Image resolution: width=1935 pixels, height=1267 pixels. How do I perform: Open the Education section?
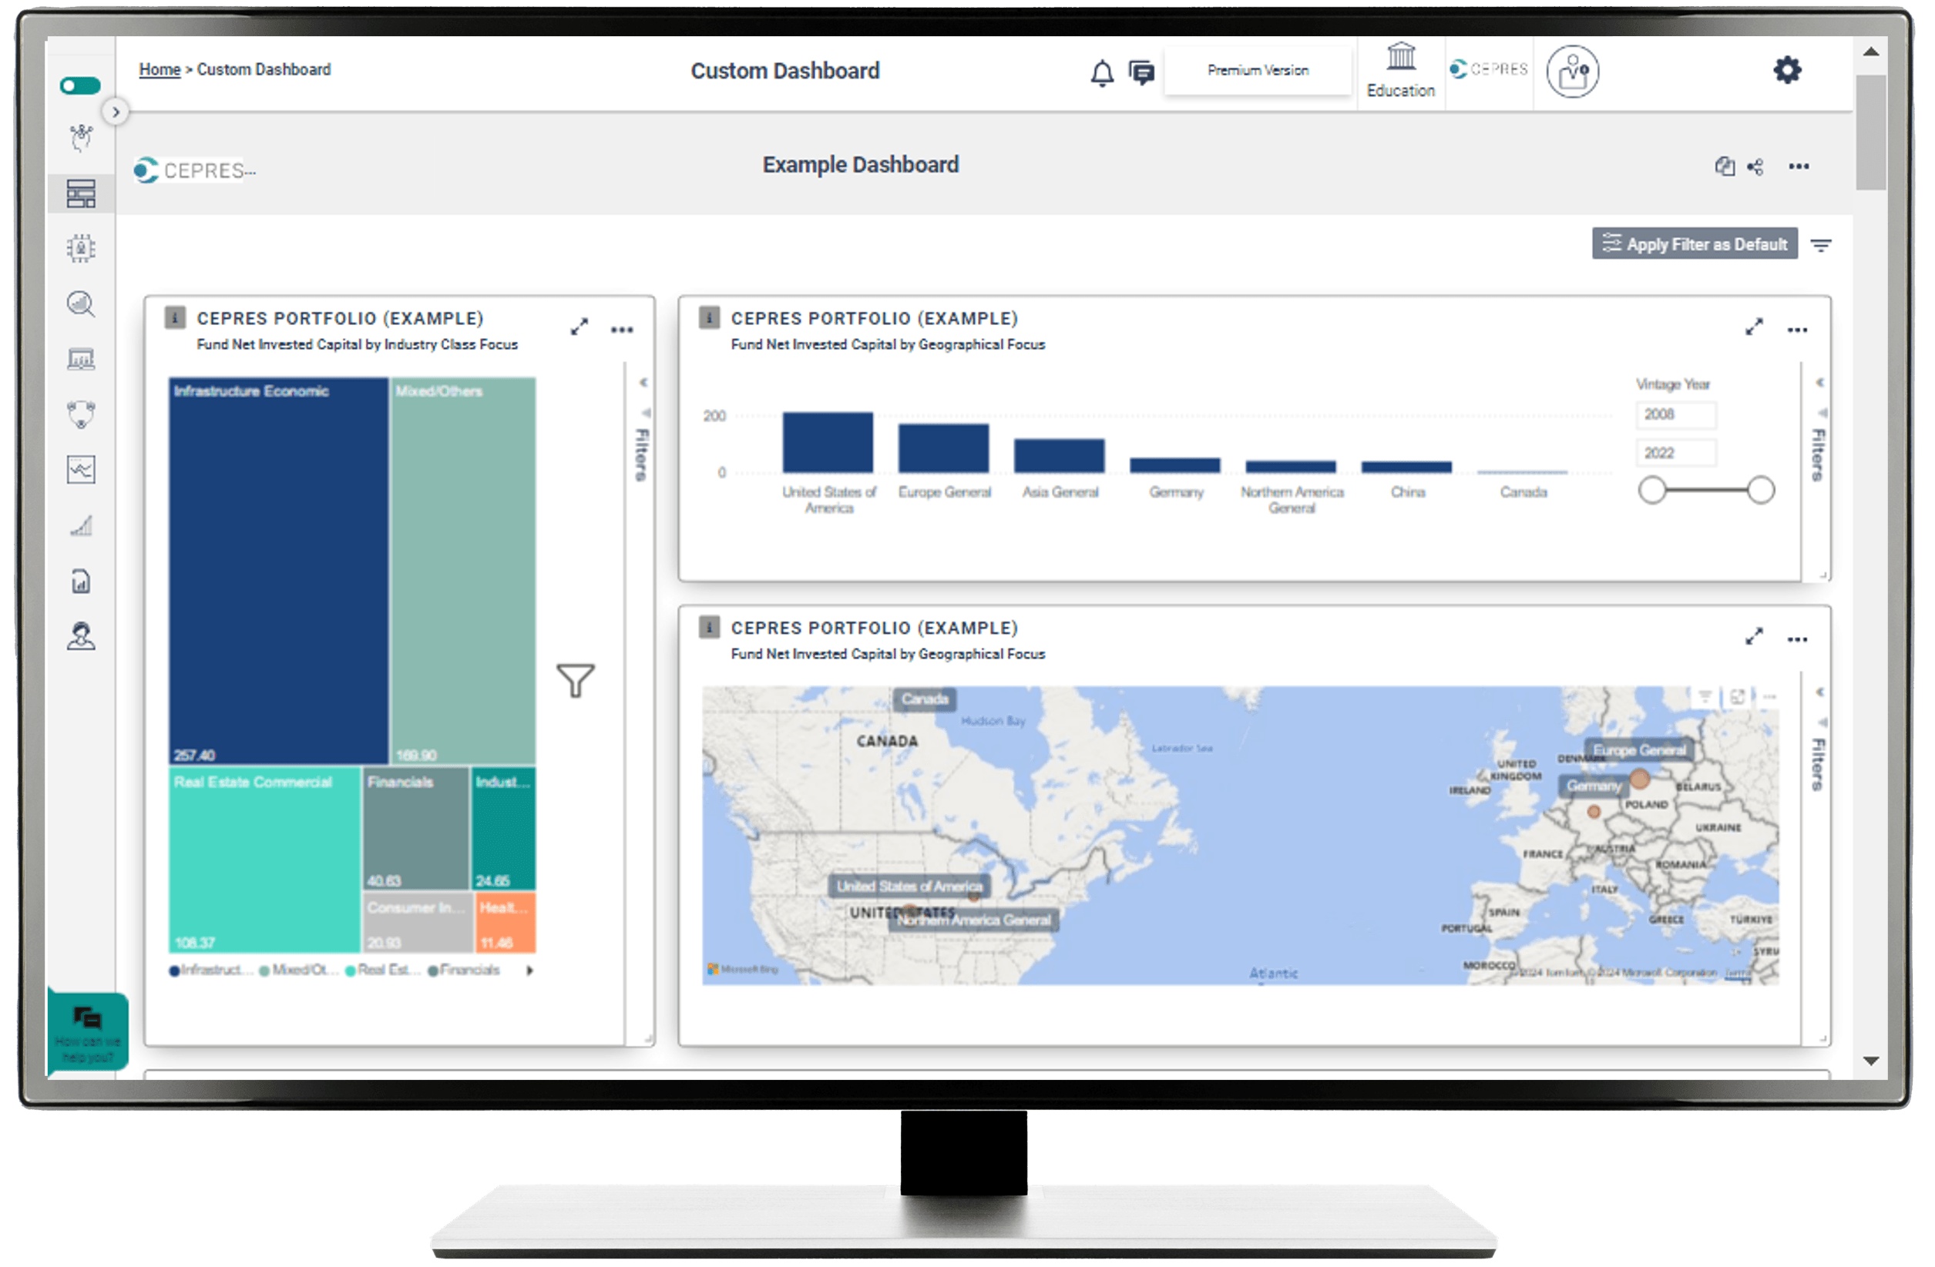(x=1402, y=72)
